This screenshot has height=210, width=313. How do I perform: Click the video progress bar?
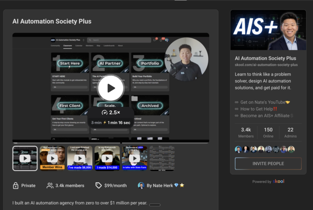point(111,143)
